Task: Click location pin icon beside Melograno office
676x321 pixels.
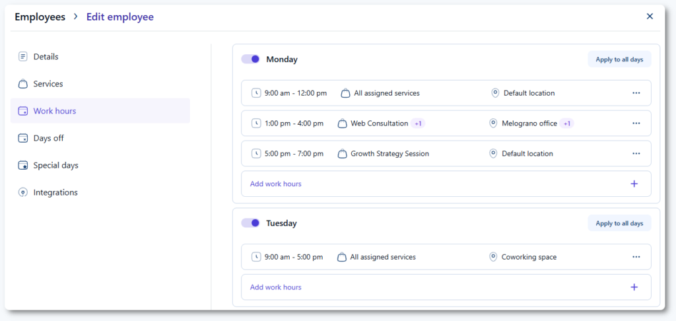Action: [x=492, y=124]
